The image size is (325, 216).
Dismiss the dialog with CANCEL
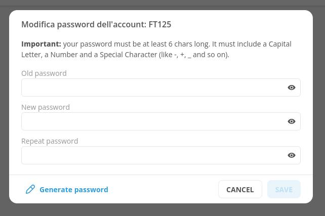[240, 189]
